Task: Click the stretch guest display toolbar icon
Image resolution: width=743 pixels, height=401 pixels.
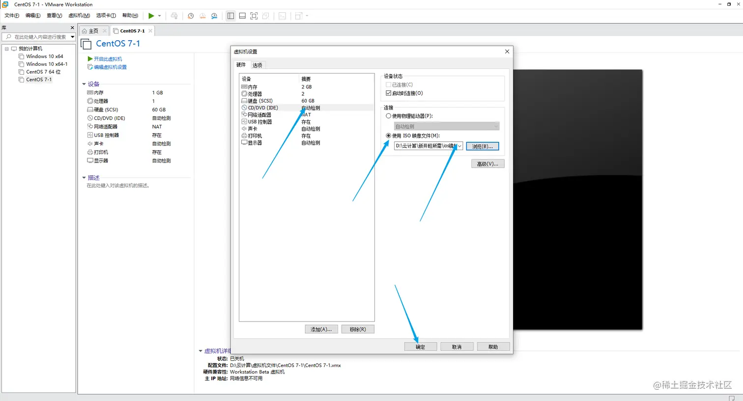Action: (x=298, y=16)
